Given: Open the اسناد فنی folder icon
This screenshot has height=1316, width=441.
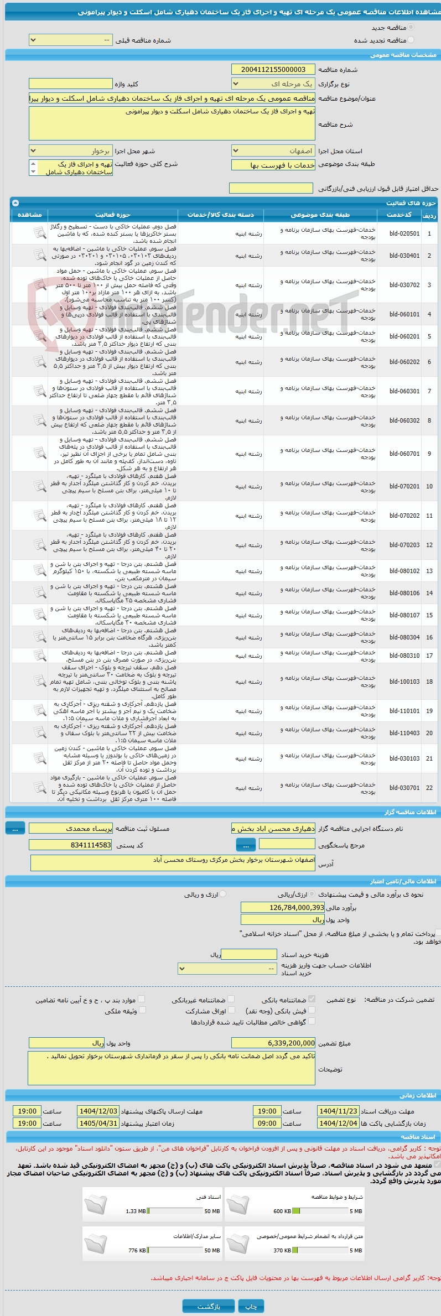Looking at the screenshot, I should 96,1204.
